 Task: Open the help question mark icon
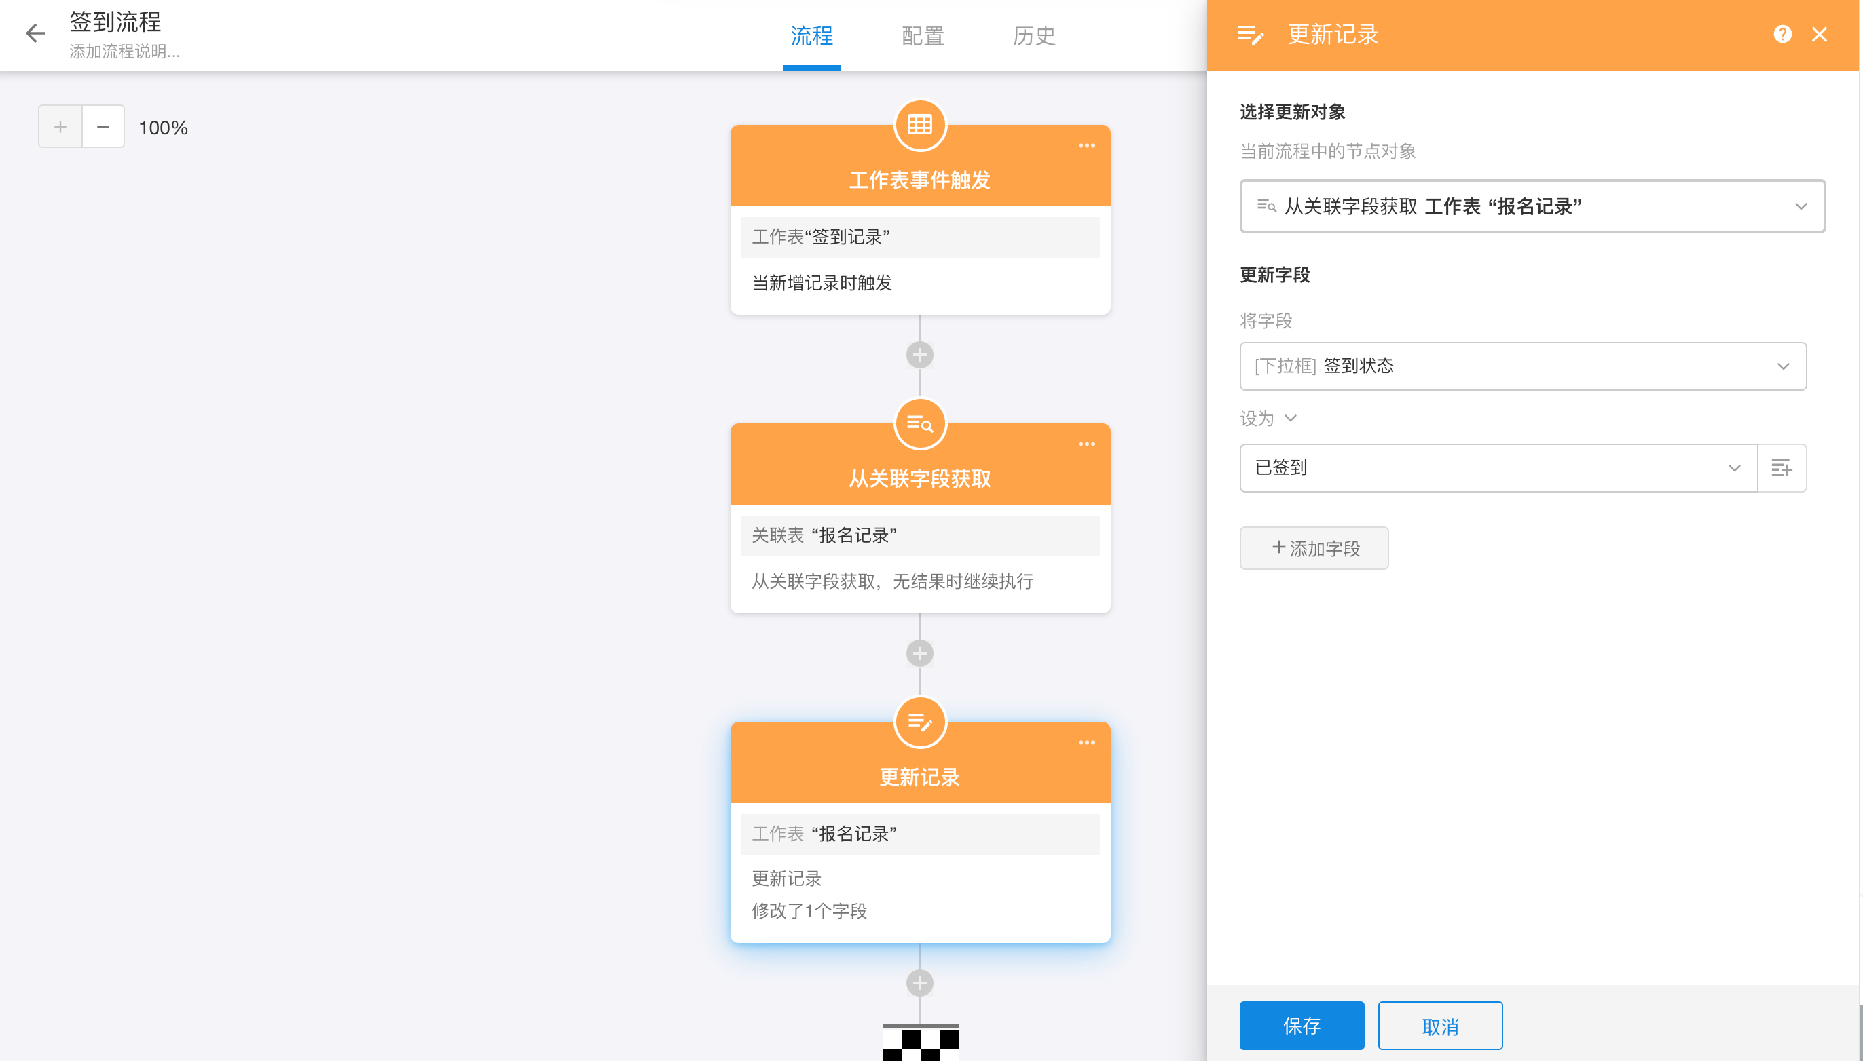pyautogui.click(x=1782, y=34)
